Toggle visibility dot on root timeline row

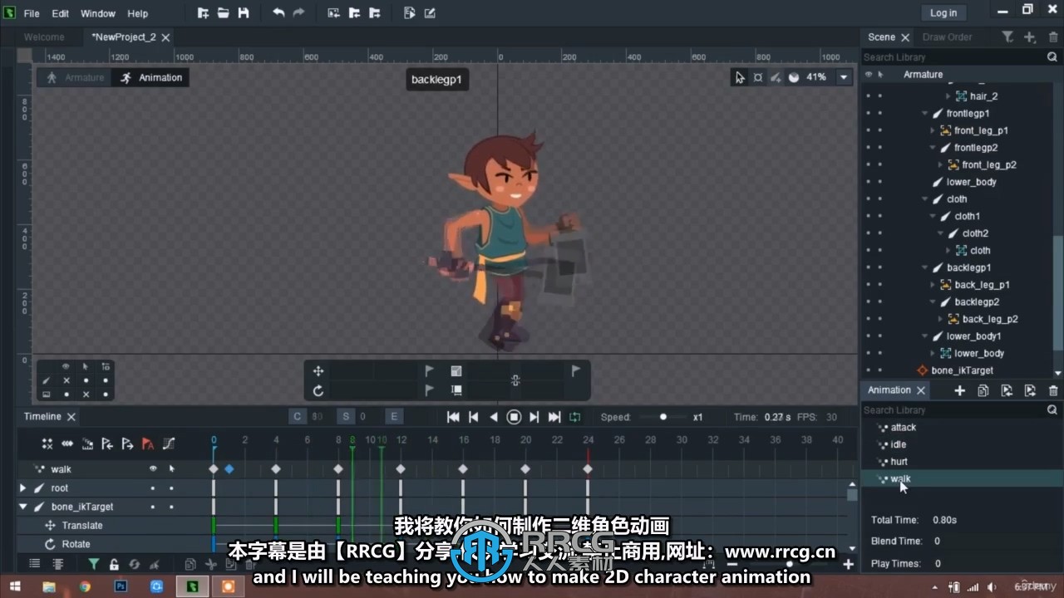click(x=153, y=488)
